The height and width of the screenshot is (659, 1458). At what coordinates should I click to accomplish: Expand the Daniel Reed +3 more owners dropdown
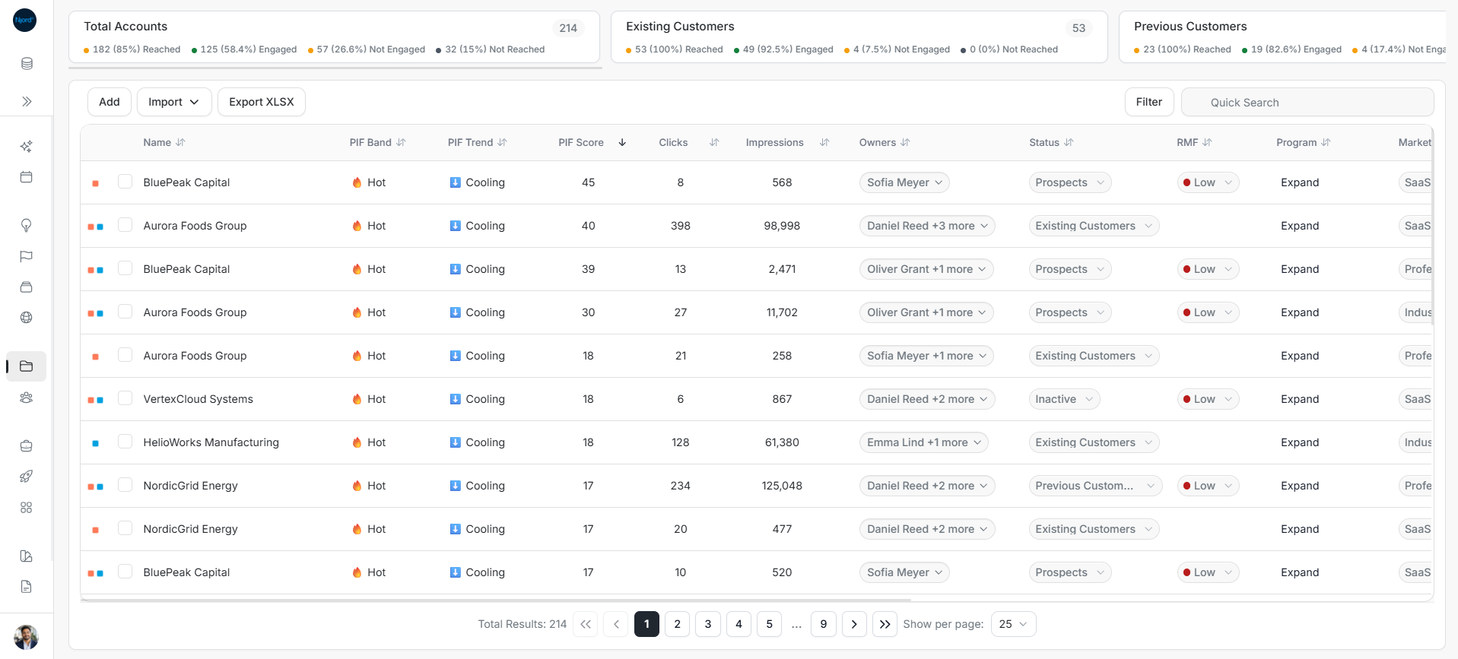pos(927,226)
